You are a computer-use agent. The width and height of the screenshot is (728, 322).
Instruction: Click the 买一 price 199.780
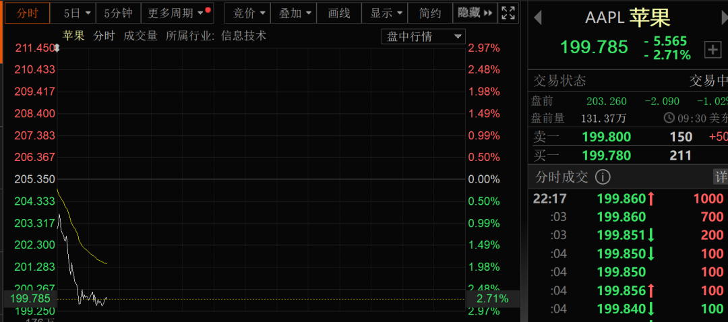tap(607, 156)
